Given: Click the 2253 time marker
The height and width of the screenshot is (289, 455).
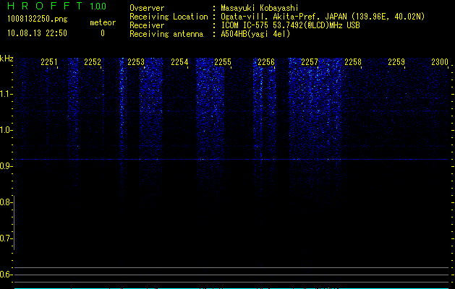Looking at the screenshot, I should [136, 62].
